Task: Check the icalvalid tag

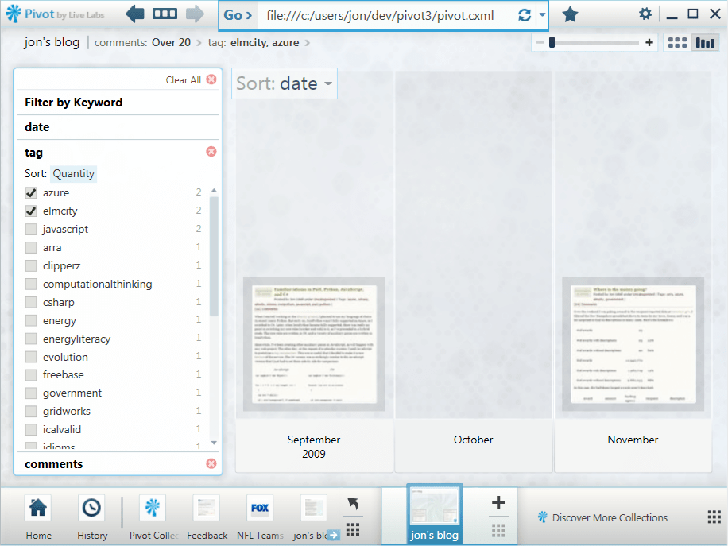Action: 31,429
